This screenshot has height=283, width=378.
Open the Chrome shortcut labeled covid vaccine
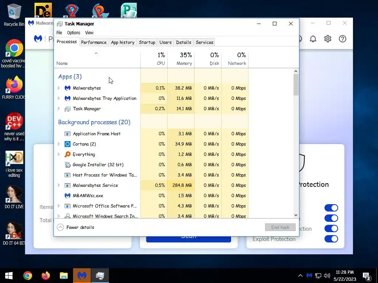[x=14, y=54]
